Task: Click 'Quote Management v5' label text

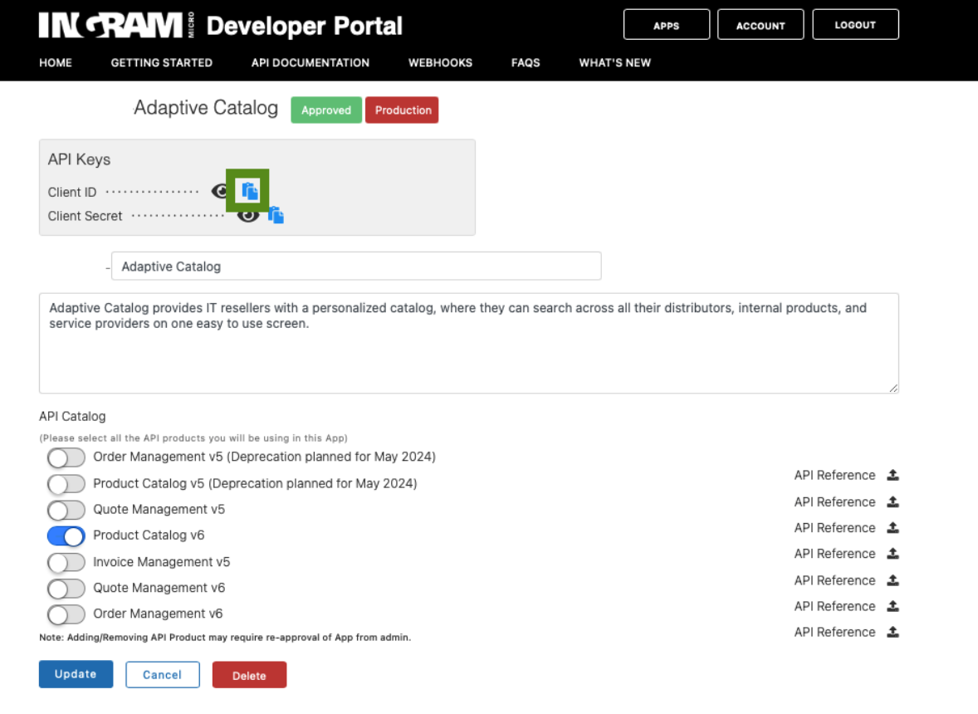Action: [x=159, y=510]
